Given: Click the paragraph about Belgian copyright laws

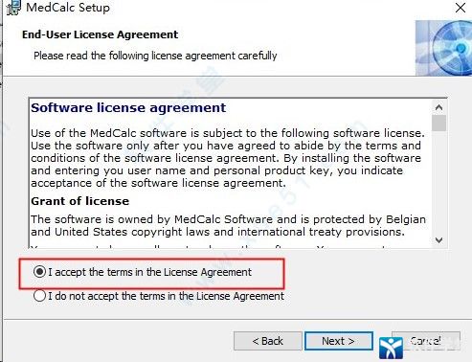Looking at the screenshot, I should [x=228, y=225].
